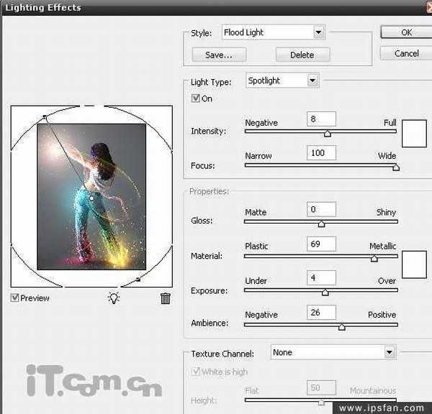The image size is (432, 414).
Task: Click the Intensity slider handle
Action: coord(328,134)
